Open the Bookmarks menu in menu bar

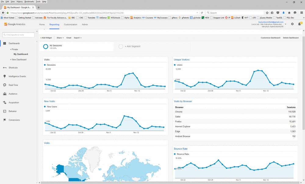click(x=29, y=2)
